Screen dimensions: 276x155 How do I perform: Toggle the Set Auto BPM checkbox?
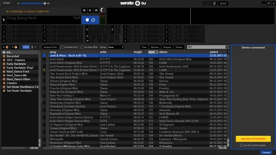(81, 47)
